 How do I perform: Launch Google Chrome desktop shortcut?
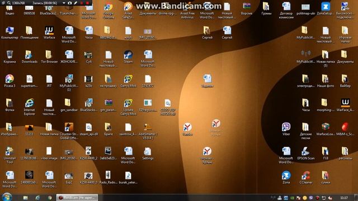pyautogui.click(x=109, y=10)
